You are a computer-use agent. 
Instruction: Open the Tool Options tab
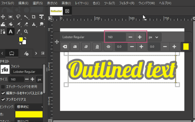pos(12,53)
